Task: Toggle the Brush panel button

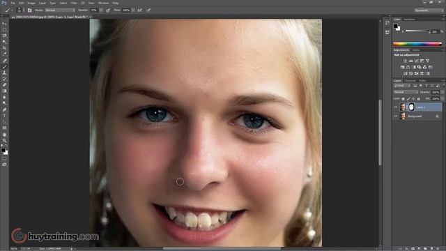Action: pos(29,10)
